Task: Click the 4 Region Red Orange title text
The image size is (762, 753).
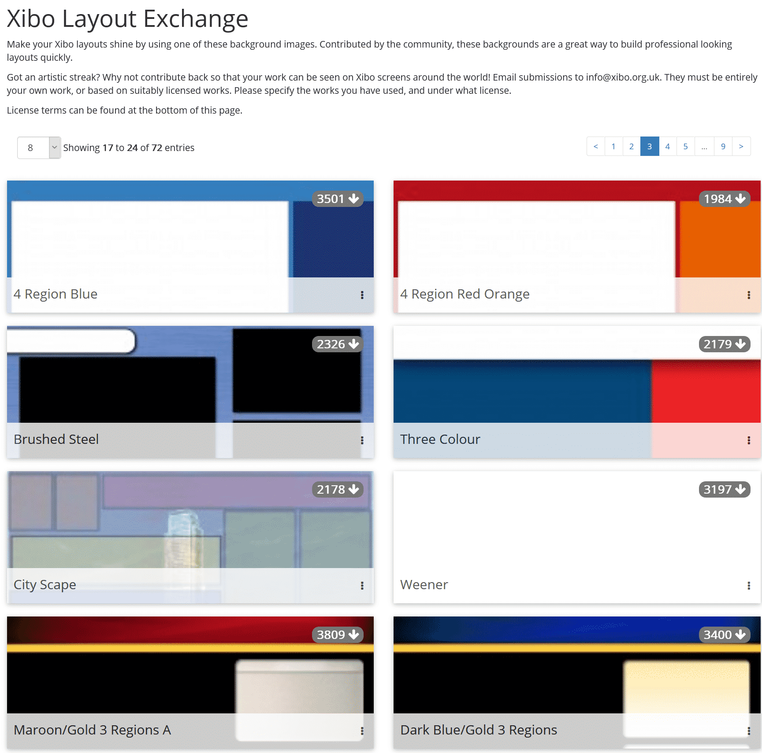Action: [x=465, y=294]
